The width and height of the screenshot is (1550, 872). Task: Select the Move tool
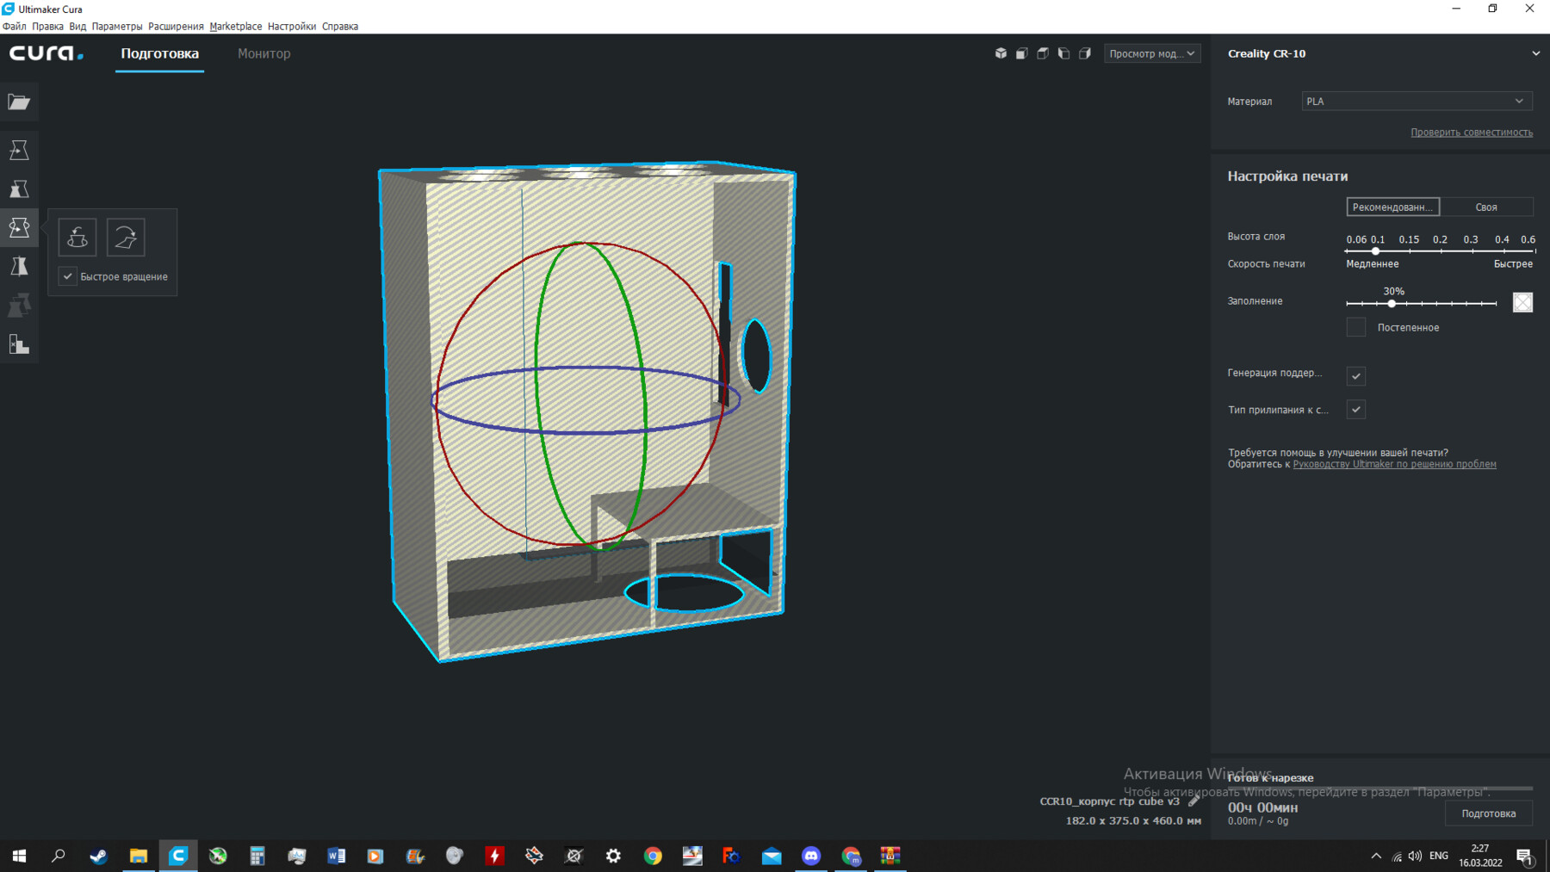(19, 149)
